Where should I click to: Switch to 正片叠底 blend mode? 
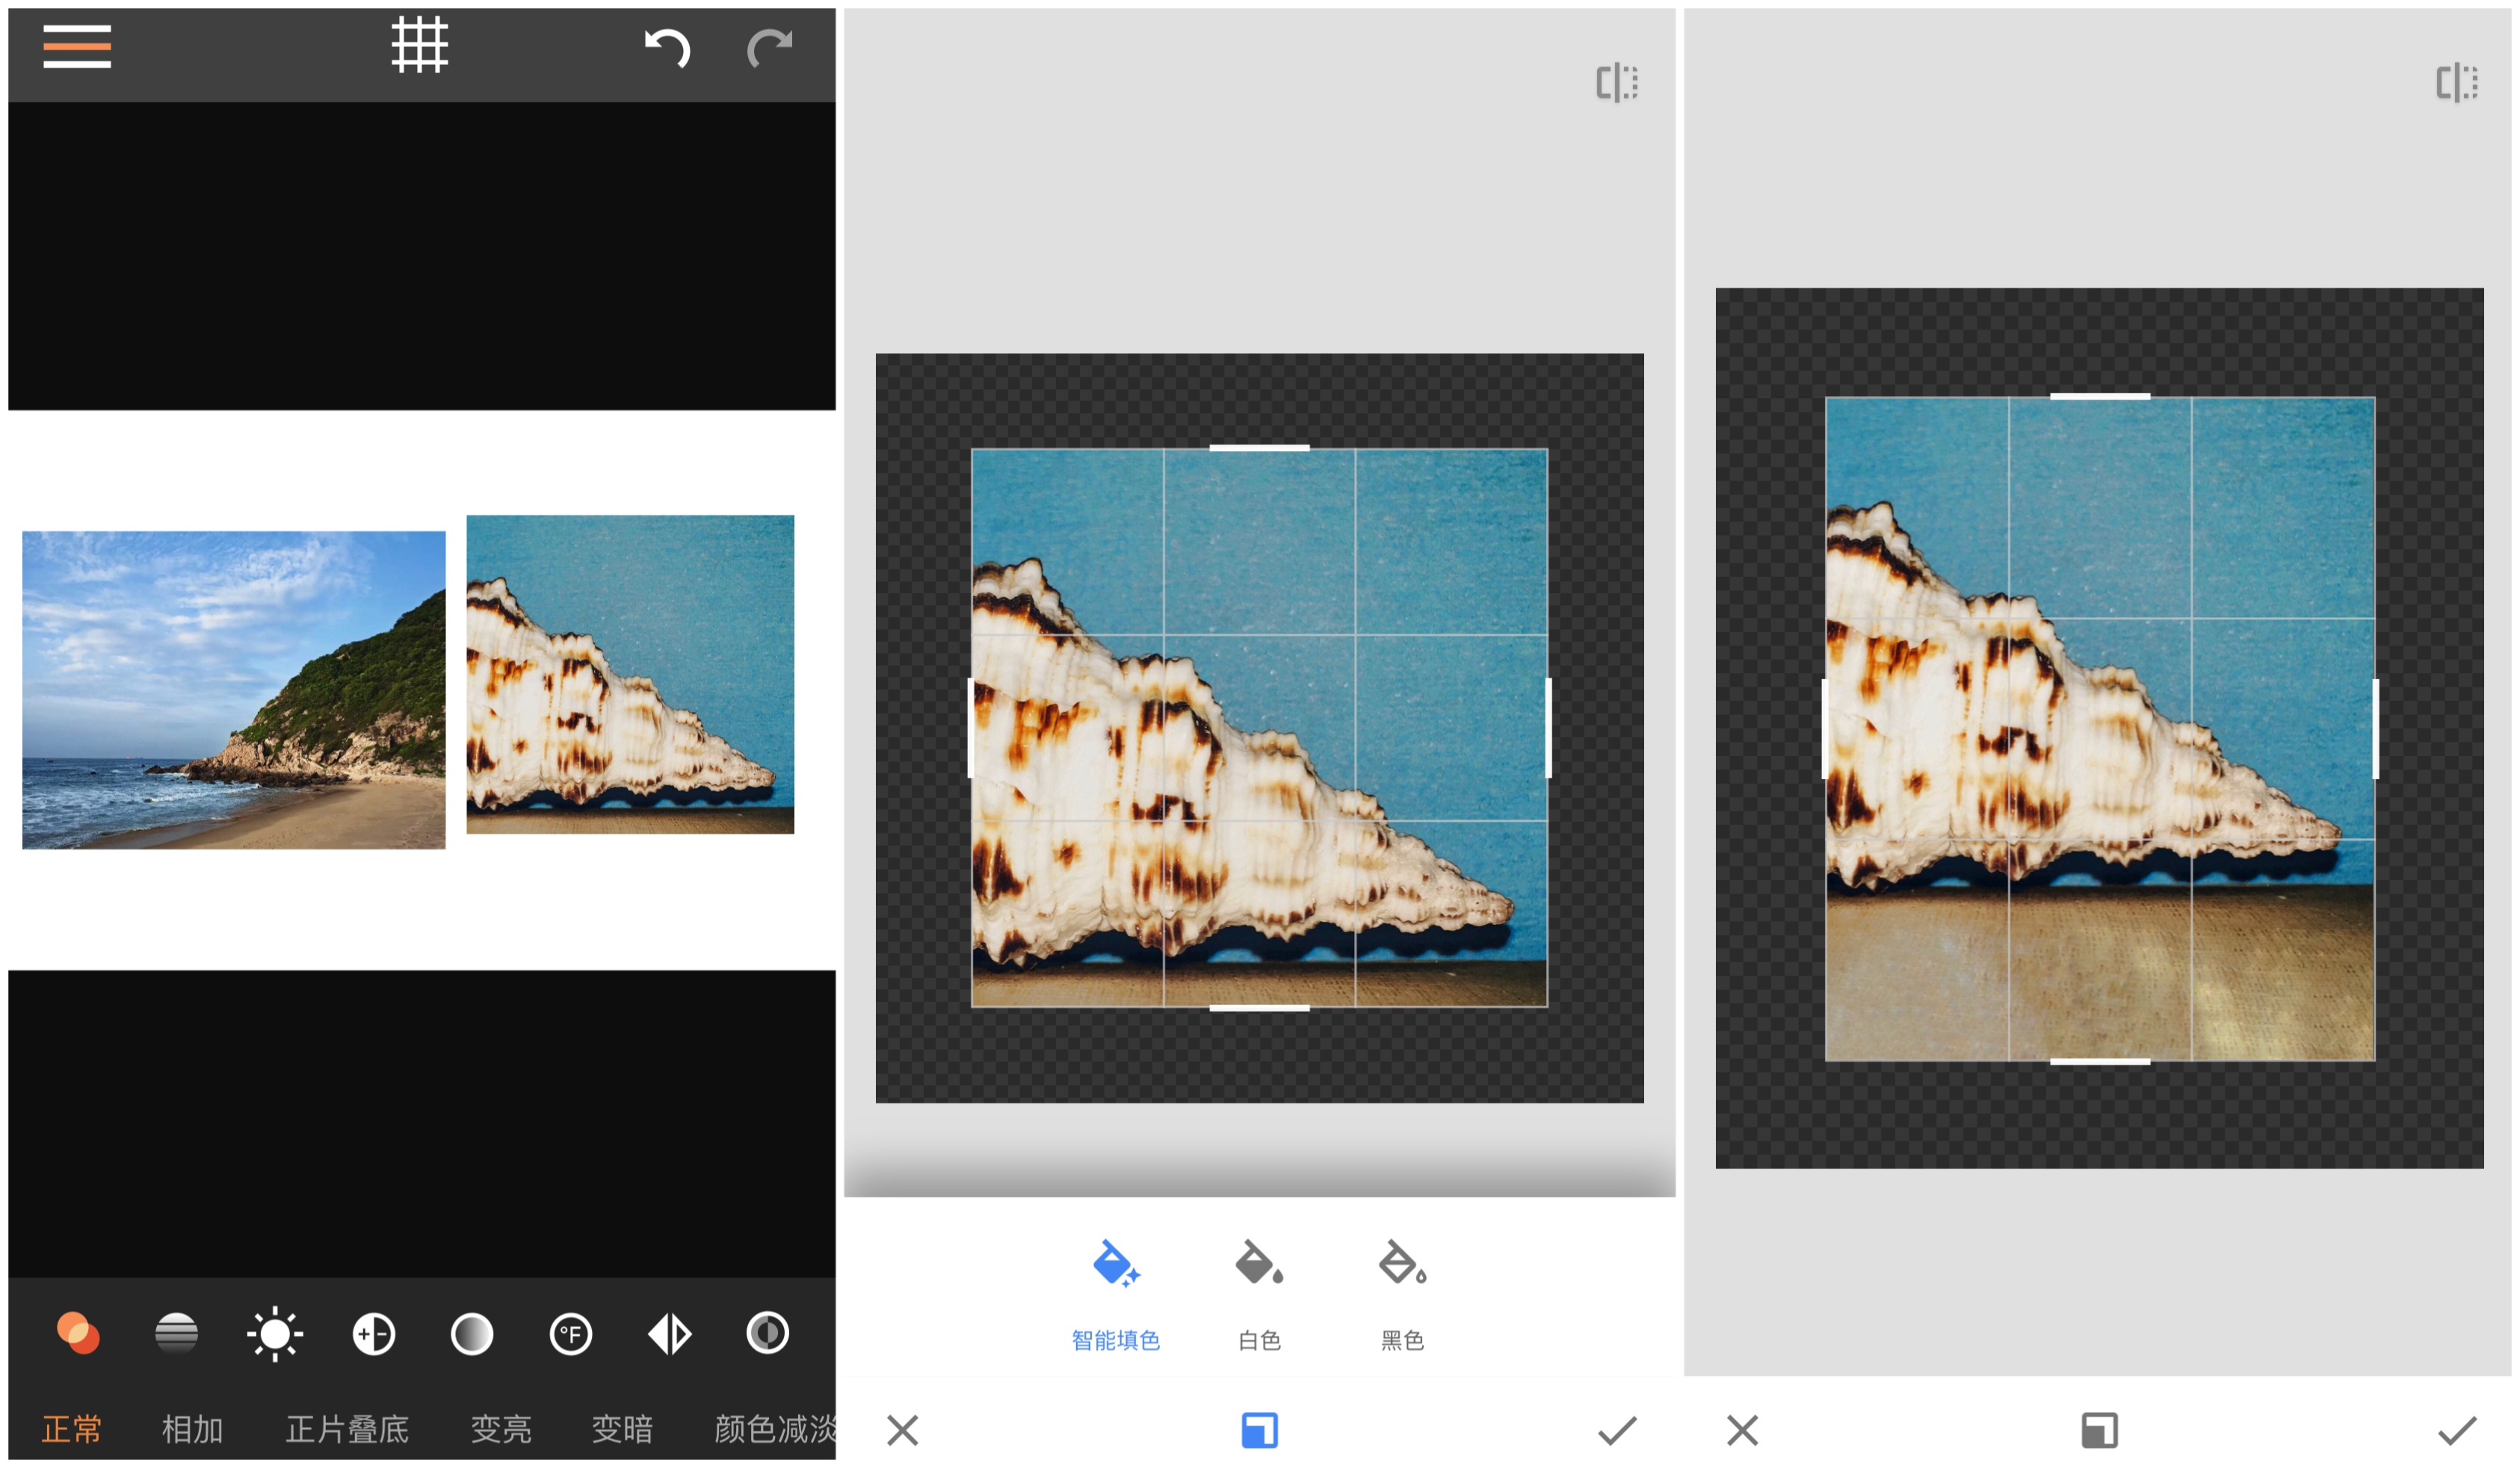(347, 1428)
